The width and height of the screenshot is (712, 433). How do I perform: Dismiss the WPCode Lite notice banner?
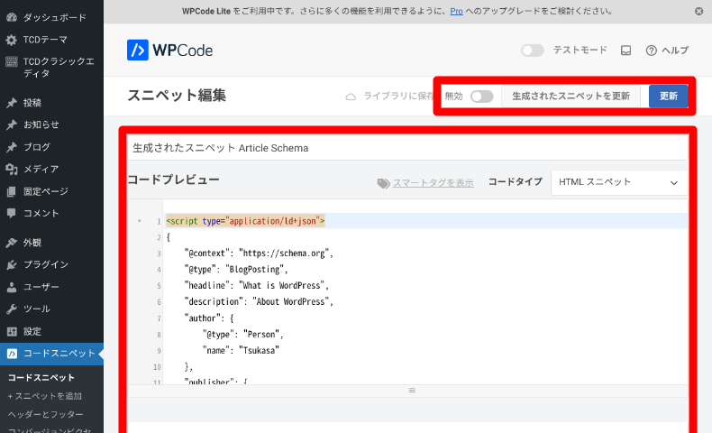pyautogui.click(x=698, y=12)
